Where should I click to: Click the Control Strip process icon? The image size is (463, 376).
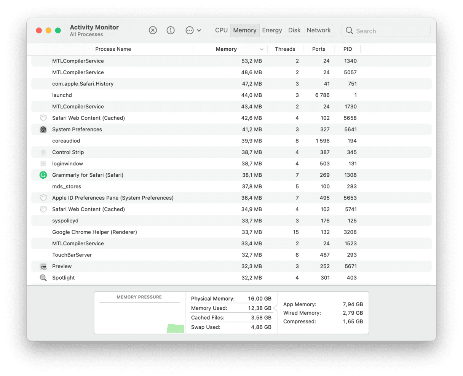[x=43, y=152]
